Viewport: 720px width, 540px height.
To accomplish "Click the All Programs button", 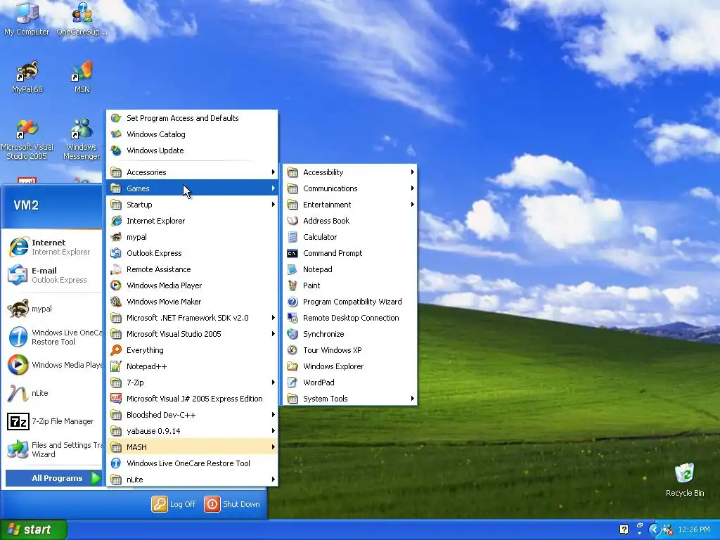I will point(53,478).
